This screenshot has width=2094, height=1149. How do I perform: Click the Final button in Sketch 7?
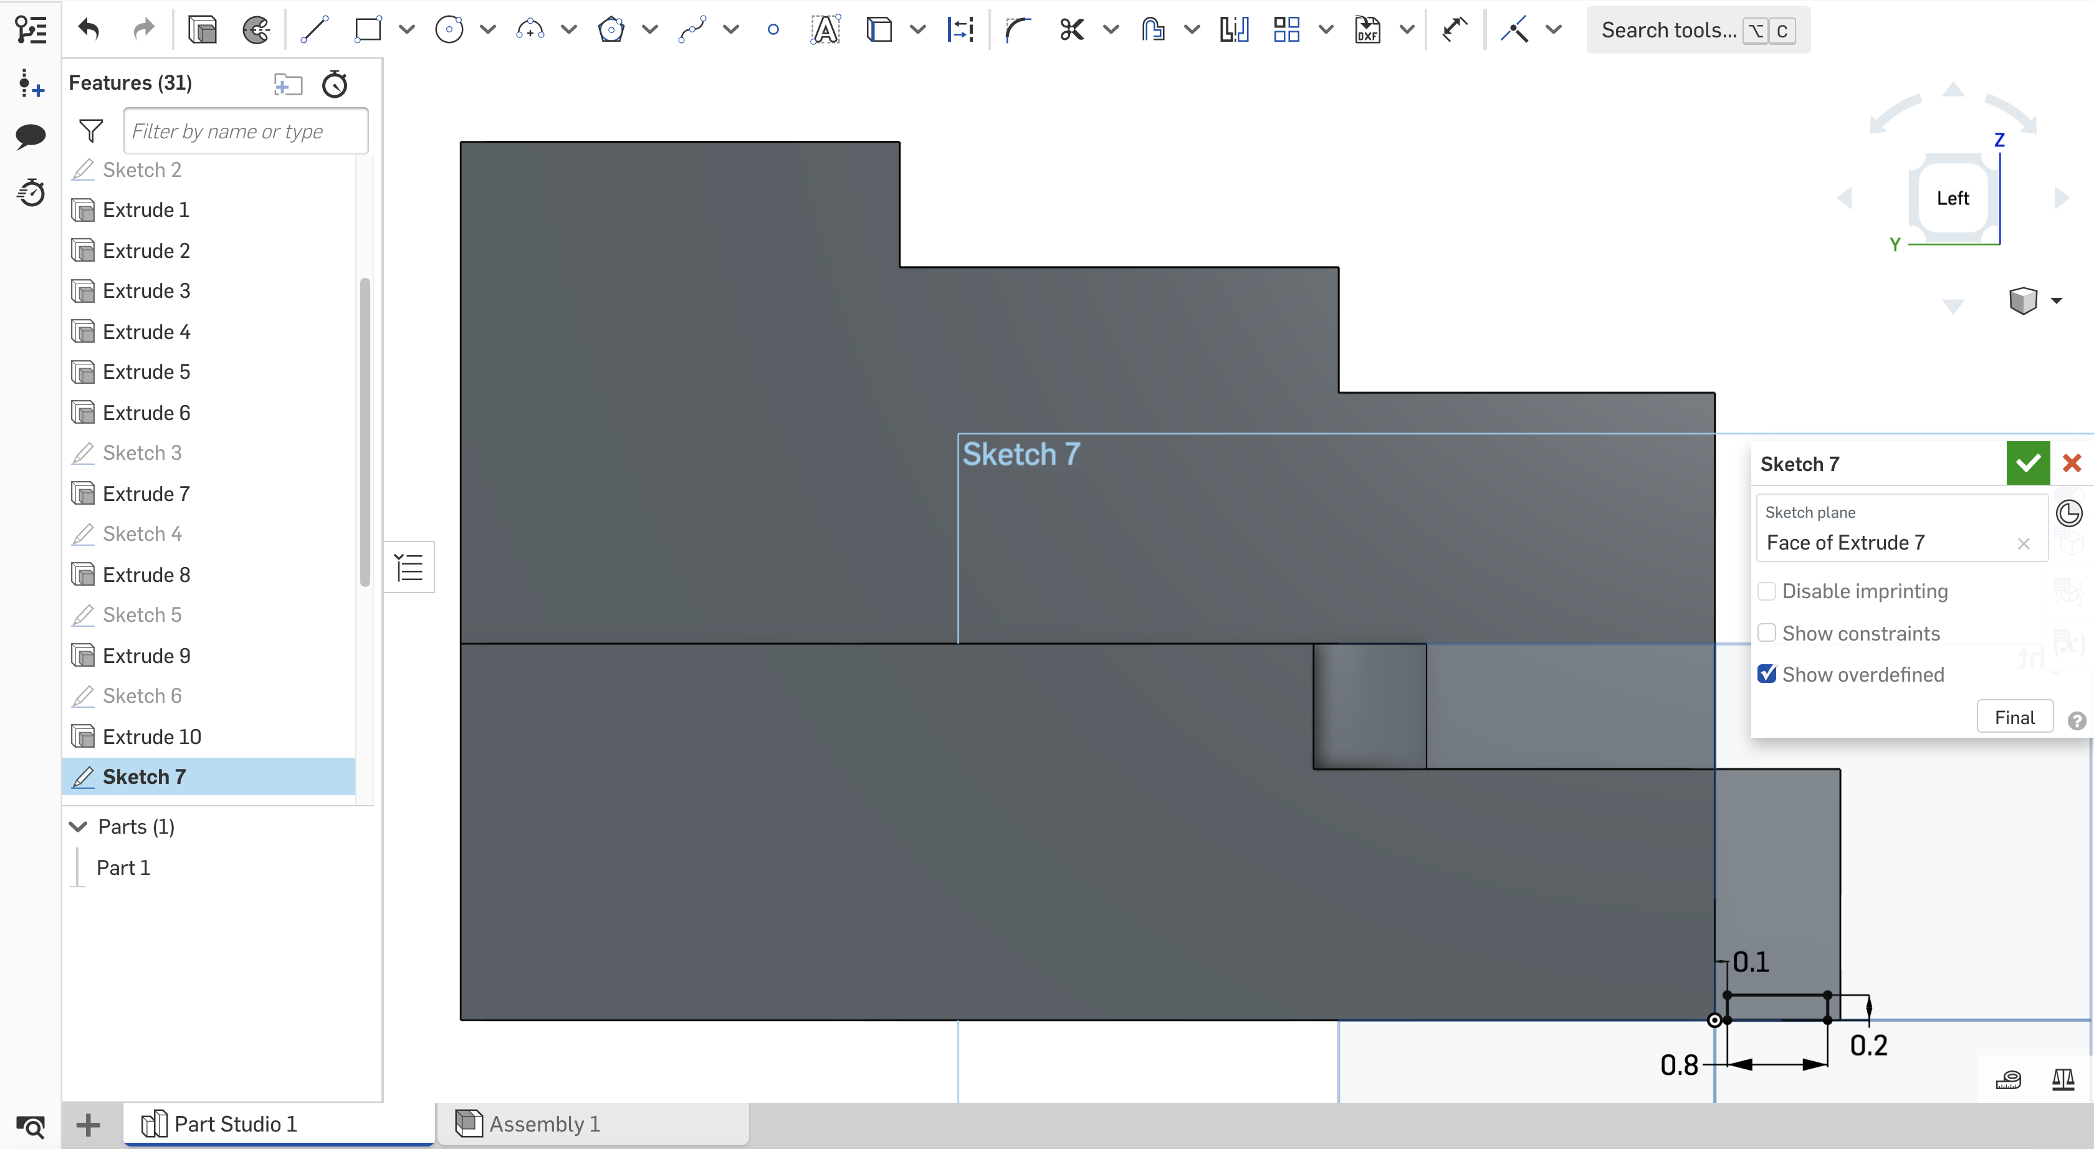click(x=2012, y=716)
